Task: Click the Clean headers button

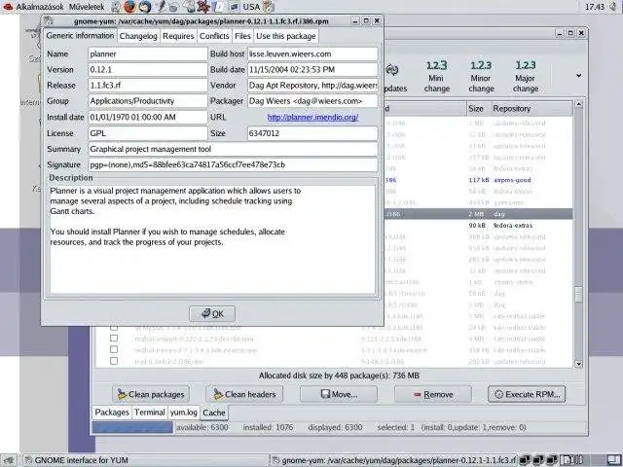Action: (244, 394)
